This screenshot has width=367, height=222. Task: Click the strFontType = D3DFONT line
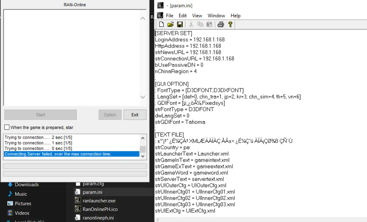pos(184,109)
